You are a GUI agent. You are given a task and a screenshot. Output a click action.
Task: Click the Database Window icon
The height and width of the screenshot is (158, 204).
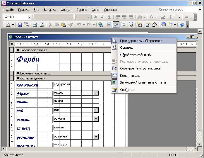click(163, 25)
